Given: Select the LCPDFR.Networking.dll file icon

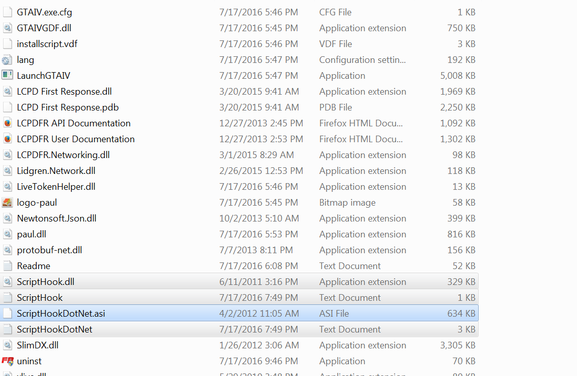Looking at the screenshot, I should tap(7, 155).
